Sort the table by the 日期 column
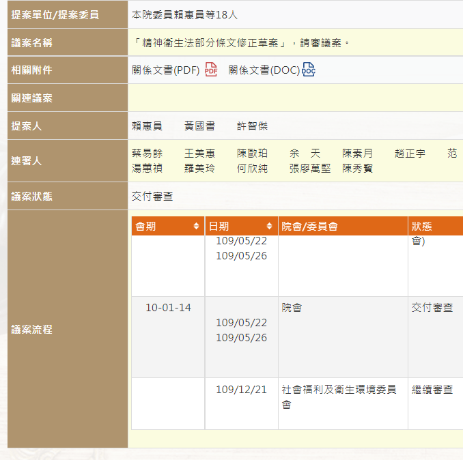This screenshot has width=463, height=460. 269,226
